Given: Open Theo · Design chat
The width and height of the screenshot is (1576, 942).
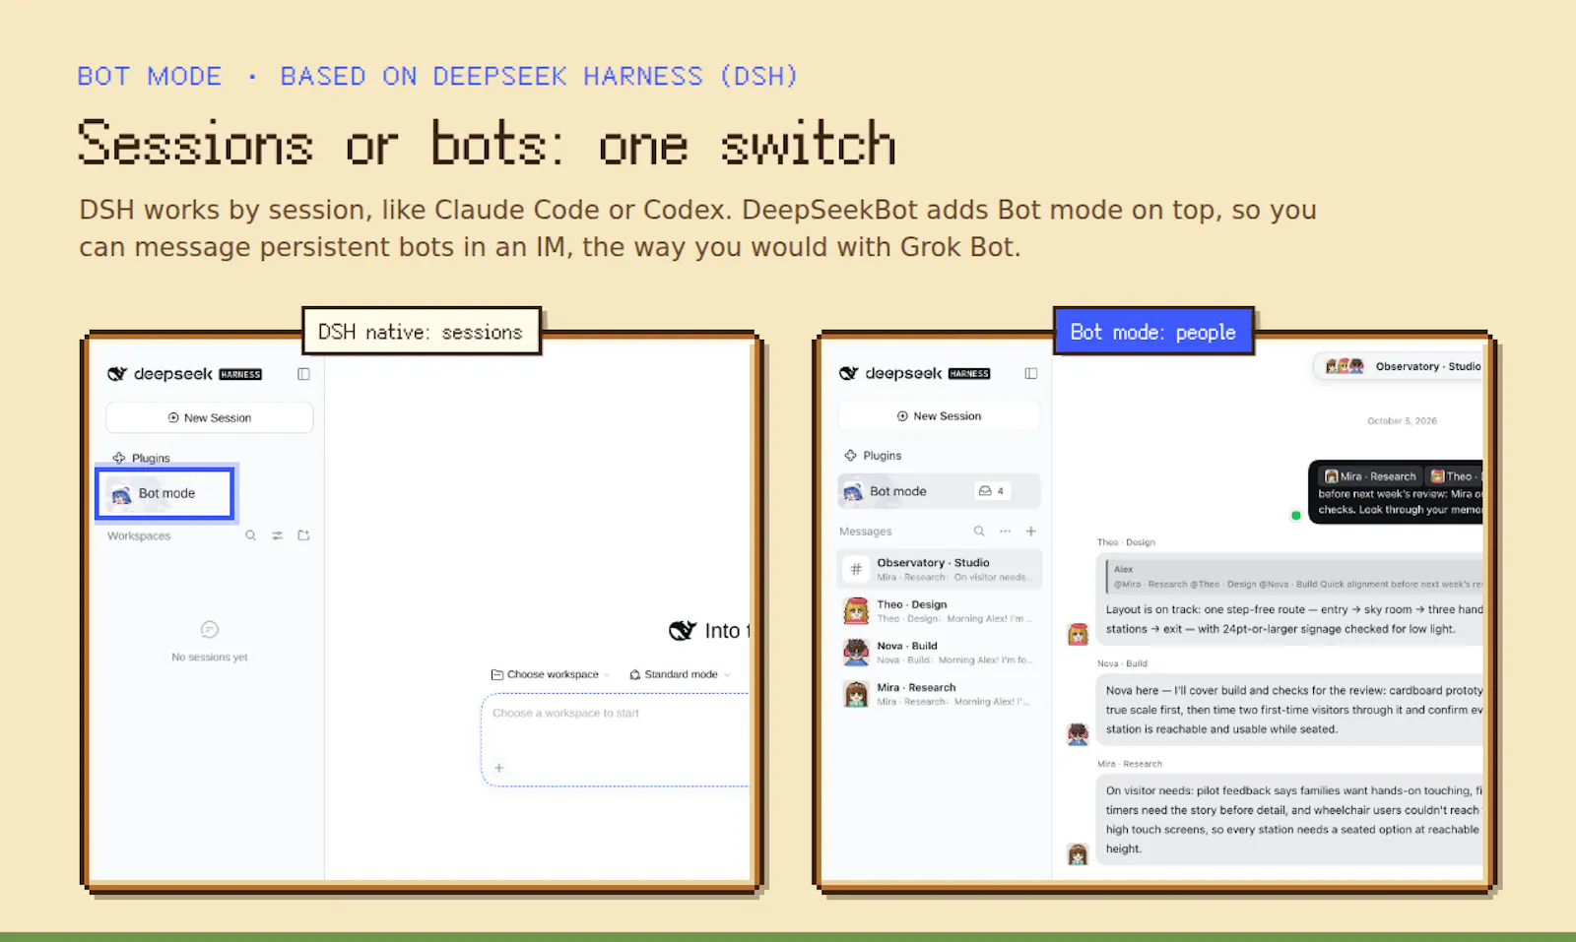Looking at the screenshot, I should 939,611.
